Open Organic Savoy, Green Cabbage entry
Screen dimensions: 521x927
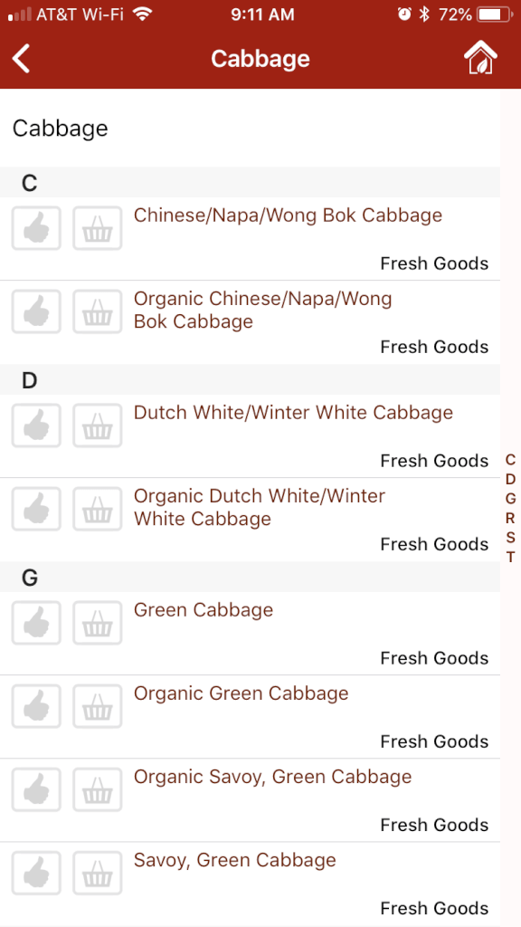(272, 776)
